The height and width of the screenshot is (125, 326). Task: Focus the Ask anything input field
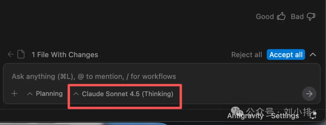[x=151, y=76]
